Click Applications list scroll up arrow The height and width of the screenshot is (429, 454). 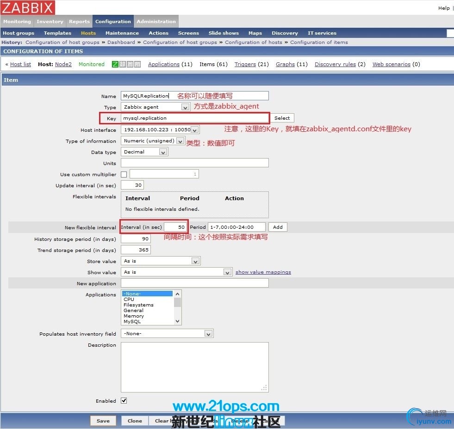(178, 294)
